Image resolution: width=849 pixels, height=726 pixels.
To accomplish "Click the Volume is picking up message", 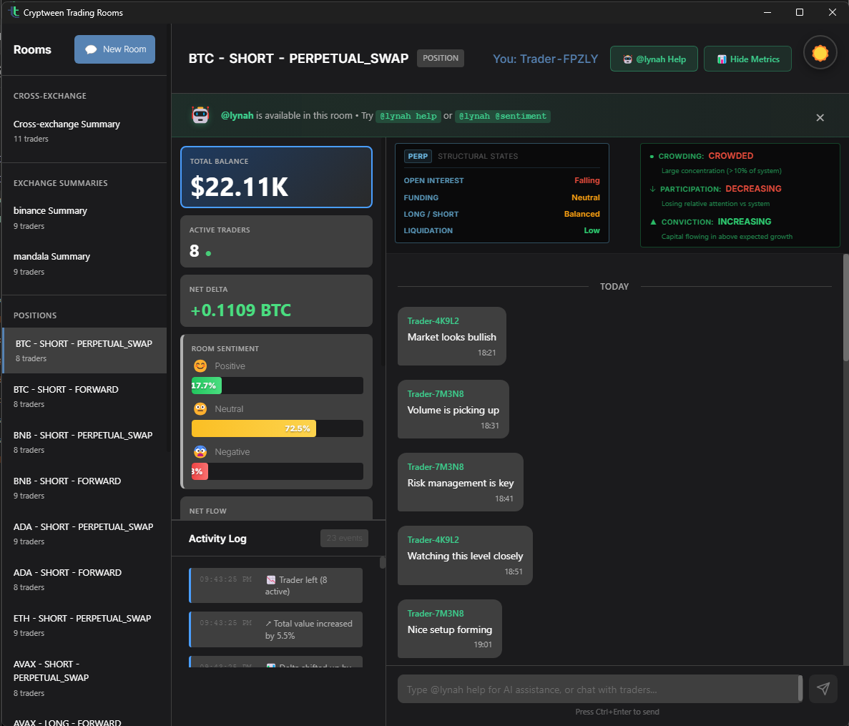I will coord(453,409).
